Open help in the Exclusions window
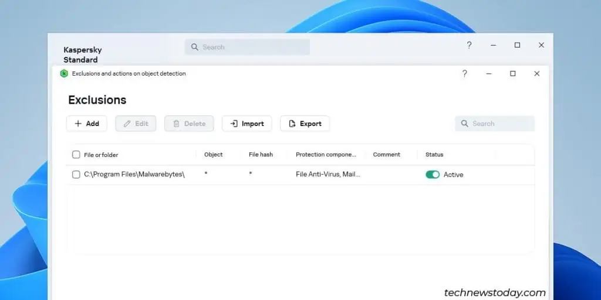The width and height of the screenshot is (601, 300). tap(465, 73)
